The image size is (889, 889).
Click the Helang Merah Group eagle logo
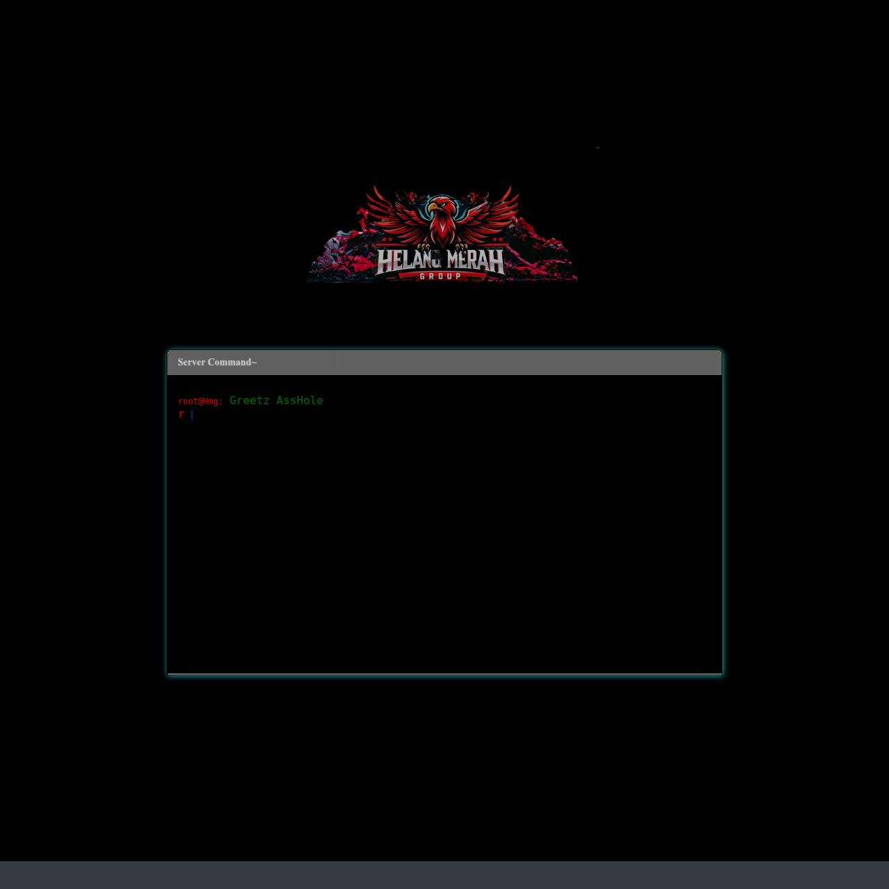click(442, 233)
